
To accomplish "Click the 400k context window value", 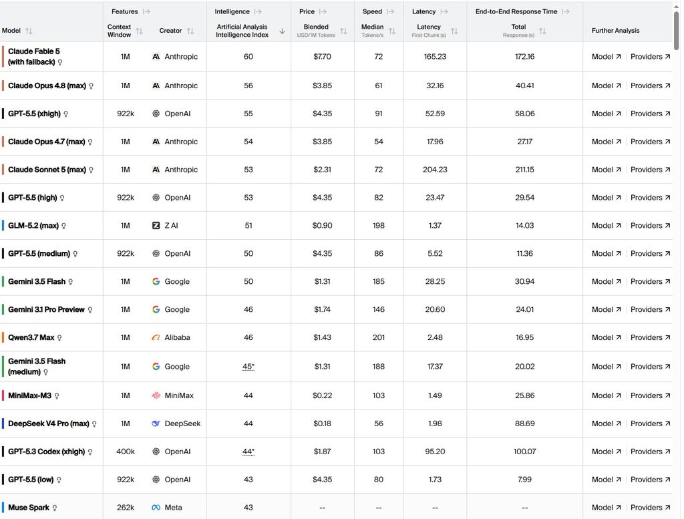I will click(x=125, y=452).
